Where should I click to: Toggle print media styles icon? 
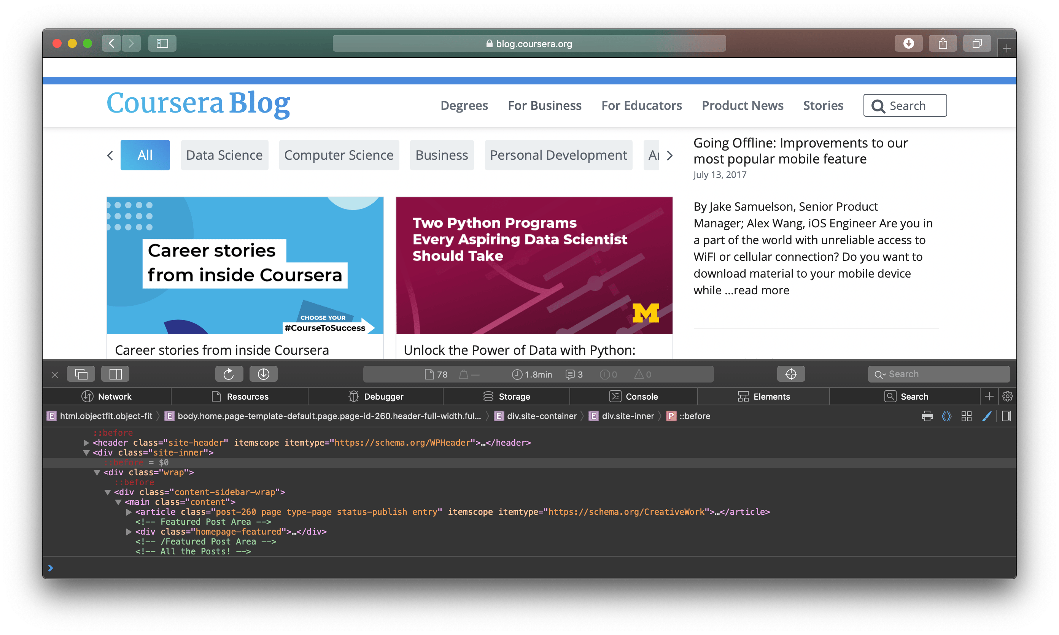(927, 416)
